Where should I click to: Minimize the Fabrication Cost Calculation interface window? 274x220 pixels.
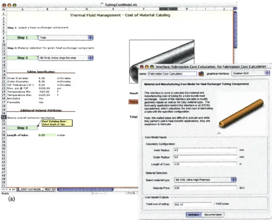[x=147, y=67]
